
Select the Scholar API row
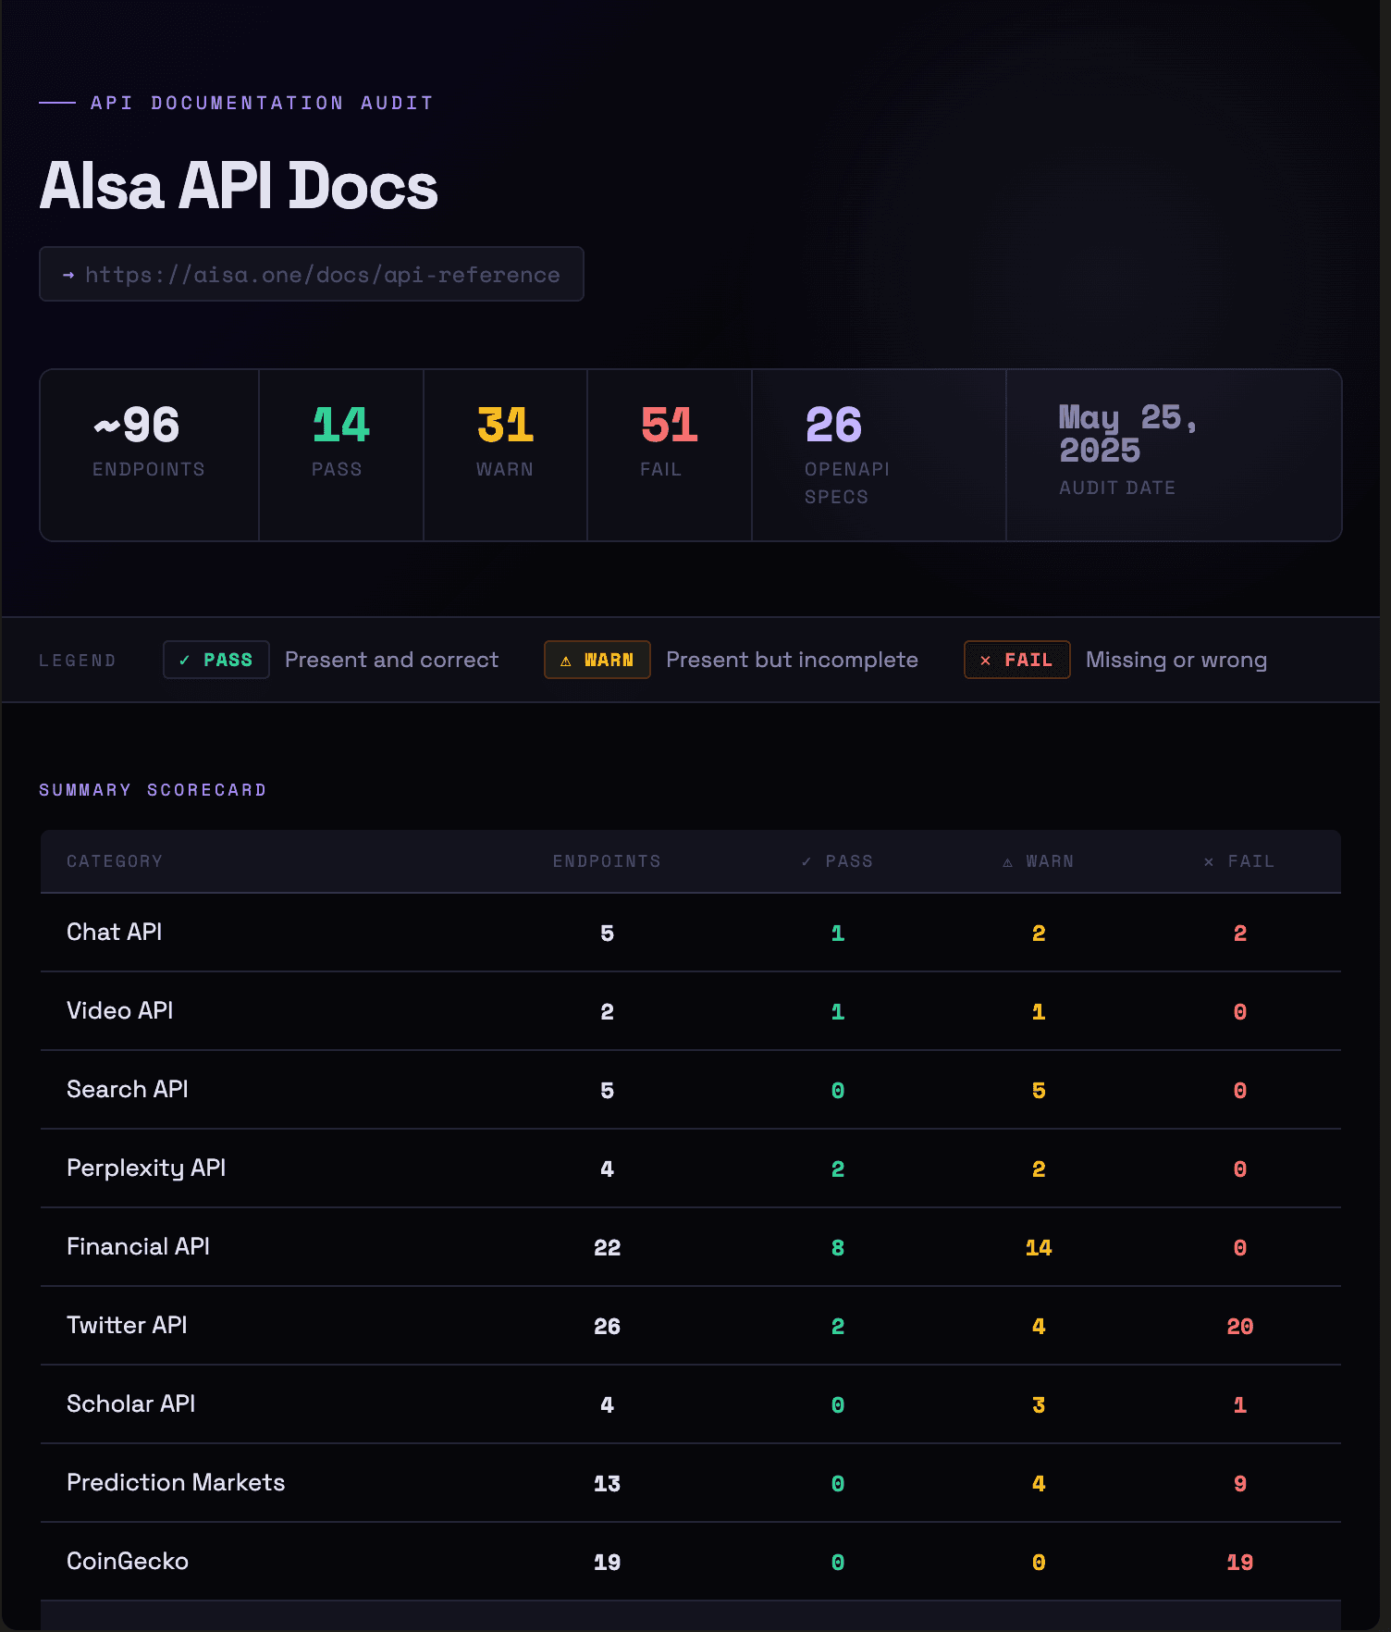tap(691, 1404)
